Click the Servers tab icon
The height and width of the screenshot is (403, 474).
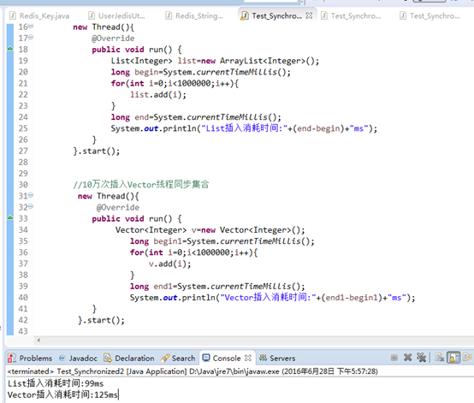tap(263, 358)
